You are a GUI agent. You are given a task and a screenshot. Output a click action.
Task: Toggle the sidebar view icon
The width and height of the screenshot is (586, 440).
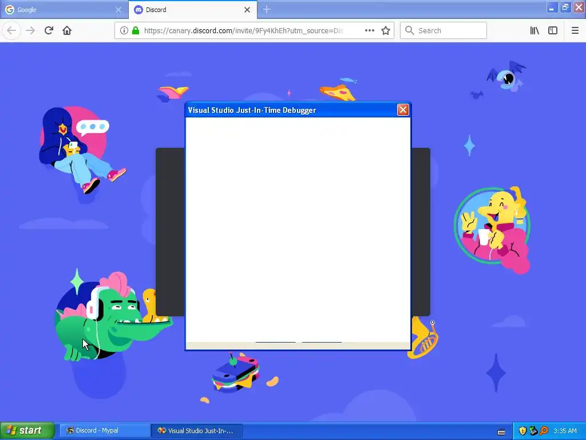(x=553, y=31)
